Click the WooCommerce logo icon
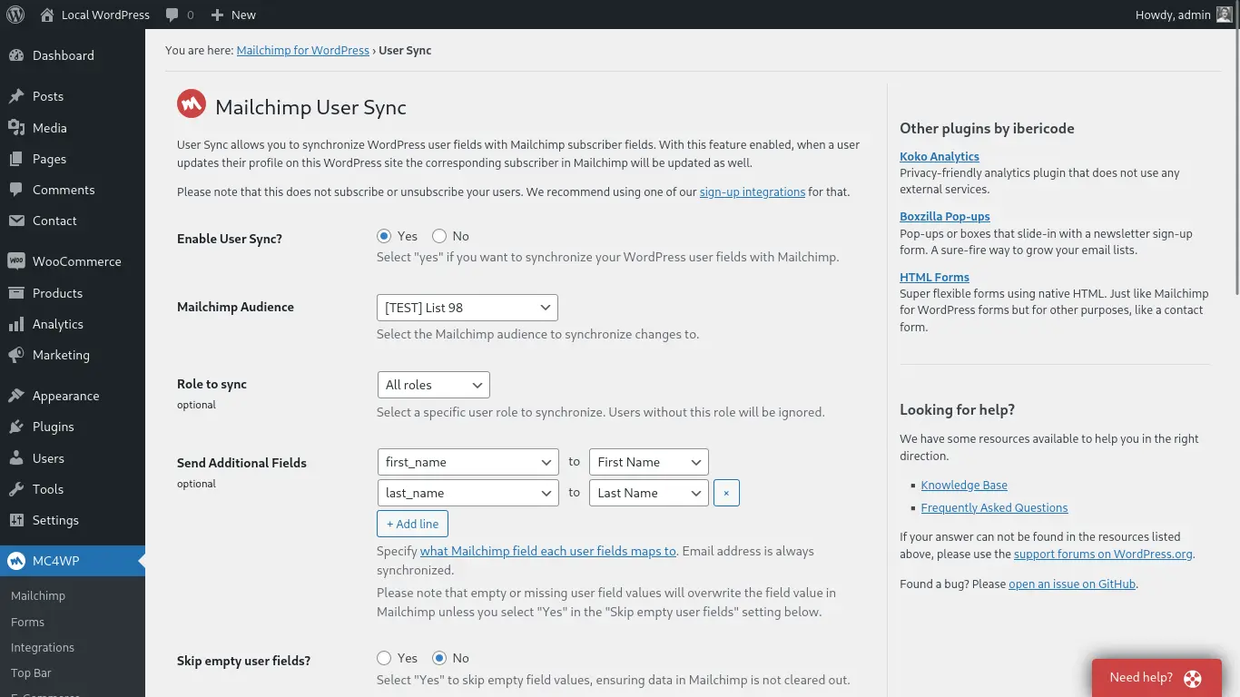 (16, 261)
